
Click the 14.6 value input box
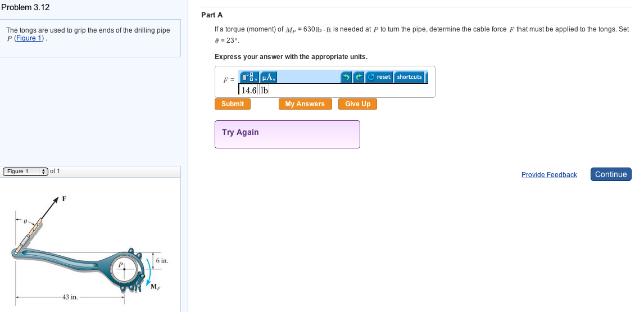(x=248, y=90)
